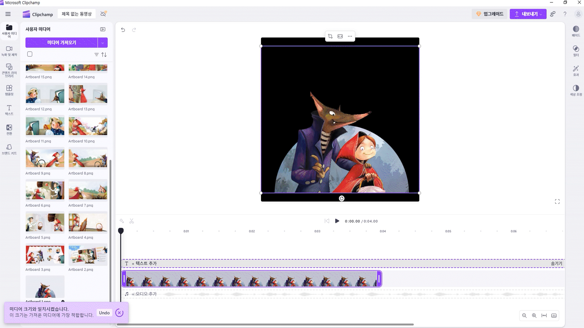Skip back to the start of timeline

click(327, 221)
